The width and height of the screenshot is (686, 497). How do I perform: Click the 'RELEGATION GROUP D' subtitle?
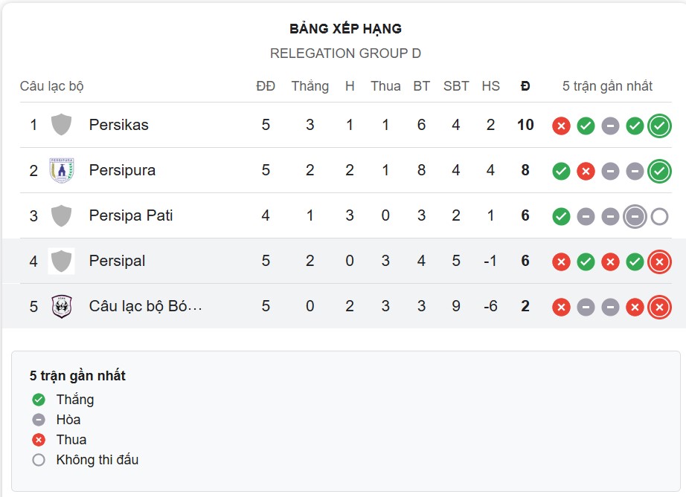tap(343, 53)
